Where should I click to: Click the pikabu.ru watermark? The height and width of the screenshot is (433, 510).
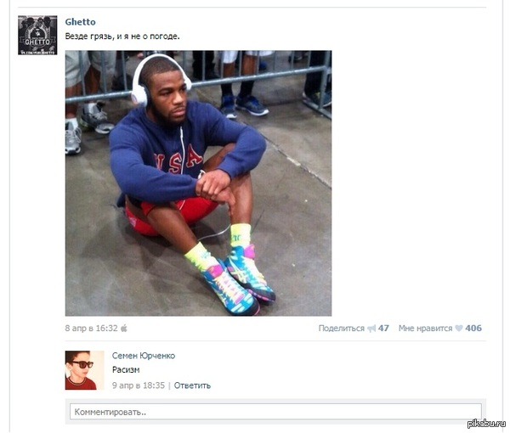(x=486, y=424)
